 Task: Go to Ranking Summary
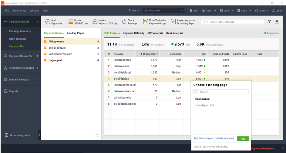pyautogui.click(x=20, y=31)
